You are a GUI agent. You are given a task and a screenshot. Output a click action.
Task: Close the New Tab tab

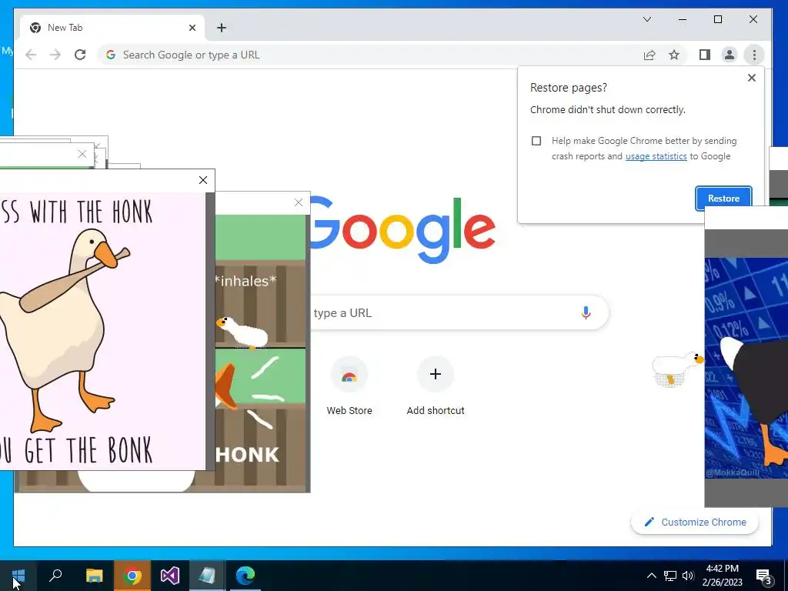[x=192, y=28]
